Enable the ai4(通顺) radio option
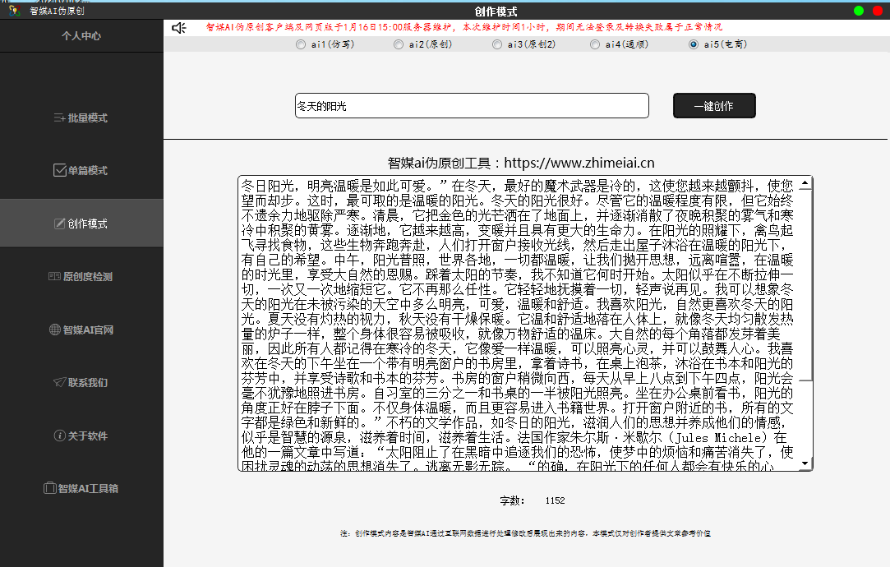 pos(595,44)
